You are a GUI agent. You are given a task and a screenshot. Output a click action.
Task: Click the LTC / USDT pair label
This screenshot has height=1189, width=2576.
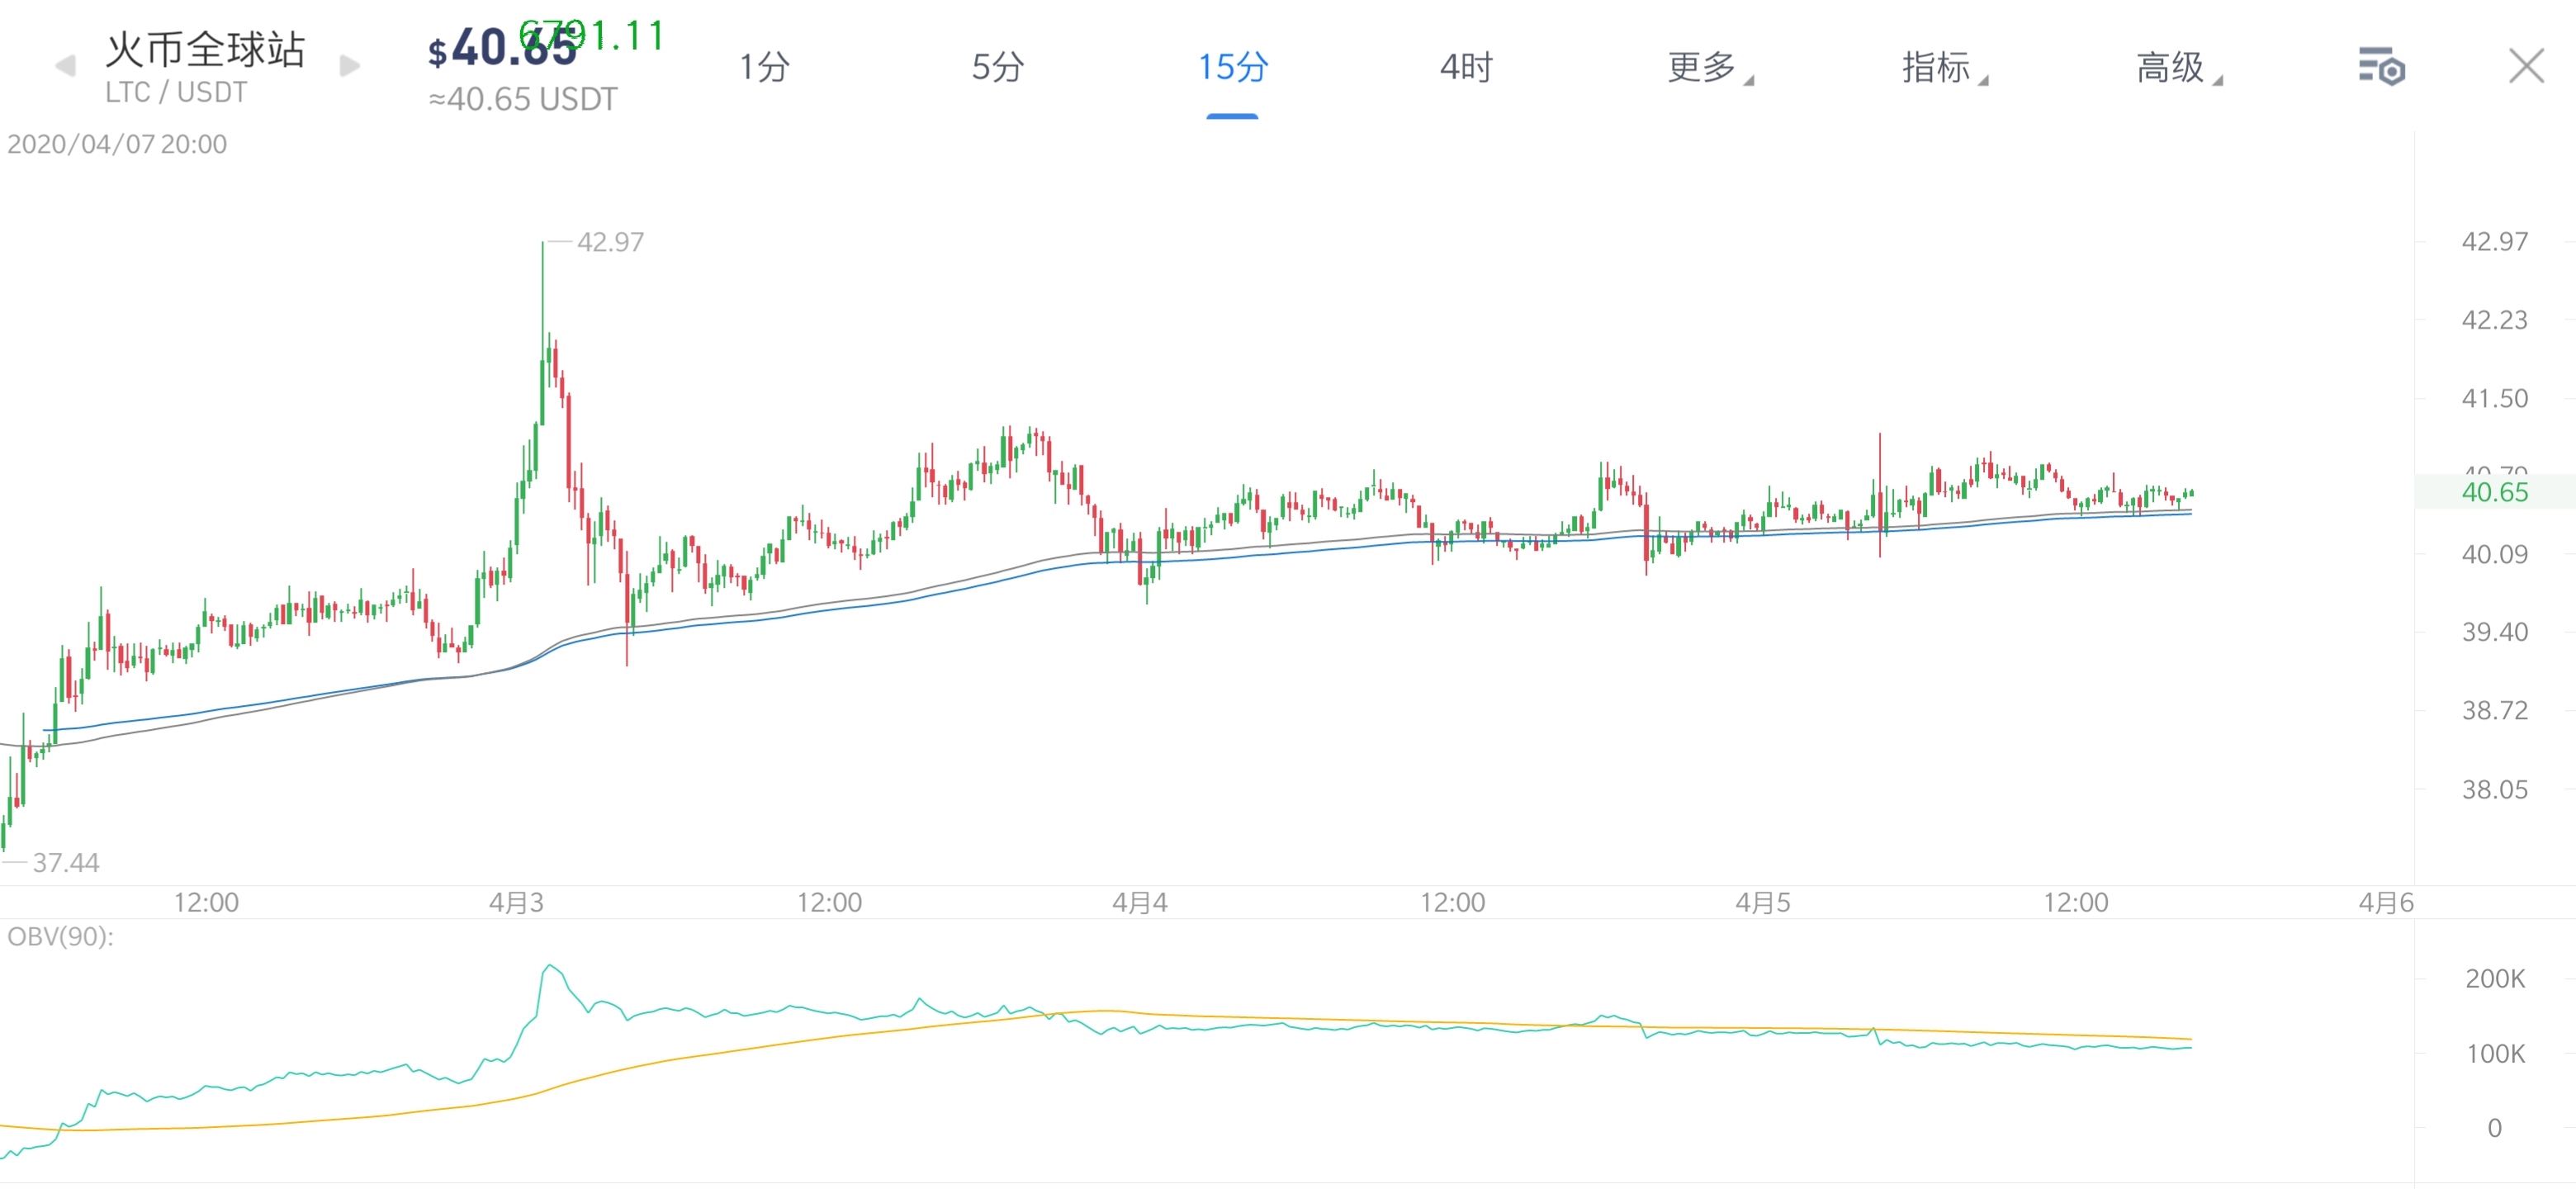(x=176, y=92)
